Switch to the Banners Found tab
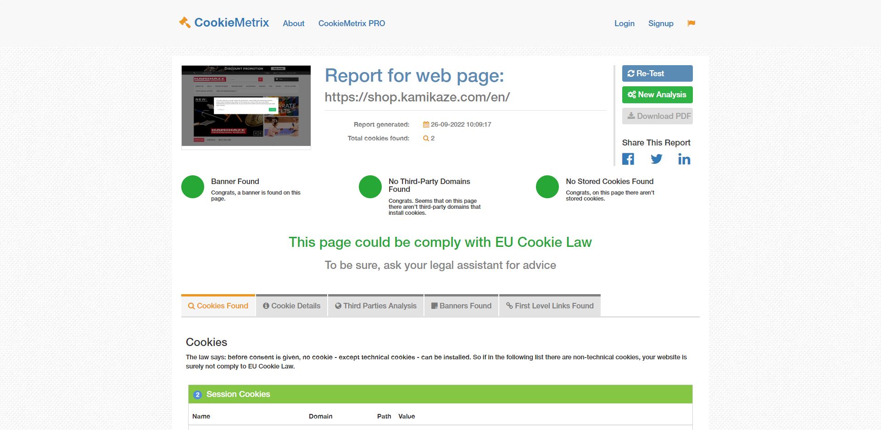Viewport: 881px width, 430px height. click(x=461, y=306)
